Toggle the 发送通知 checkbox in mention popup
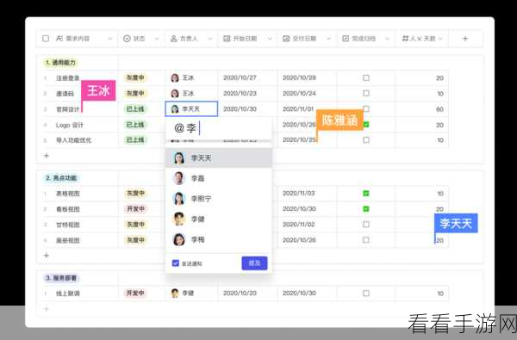This screenshot has height=340, width=517. click(x=176, y=263)
